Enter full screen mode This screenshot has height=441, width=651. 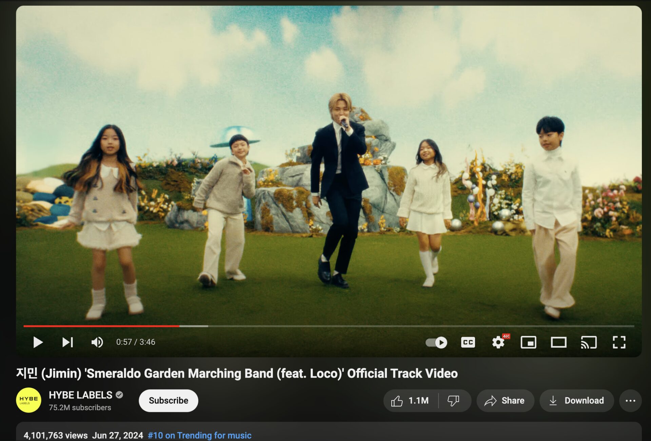click(x=619, y=342)
